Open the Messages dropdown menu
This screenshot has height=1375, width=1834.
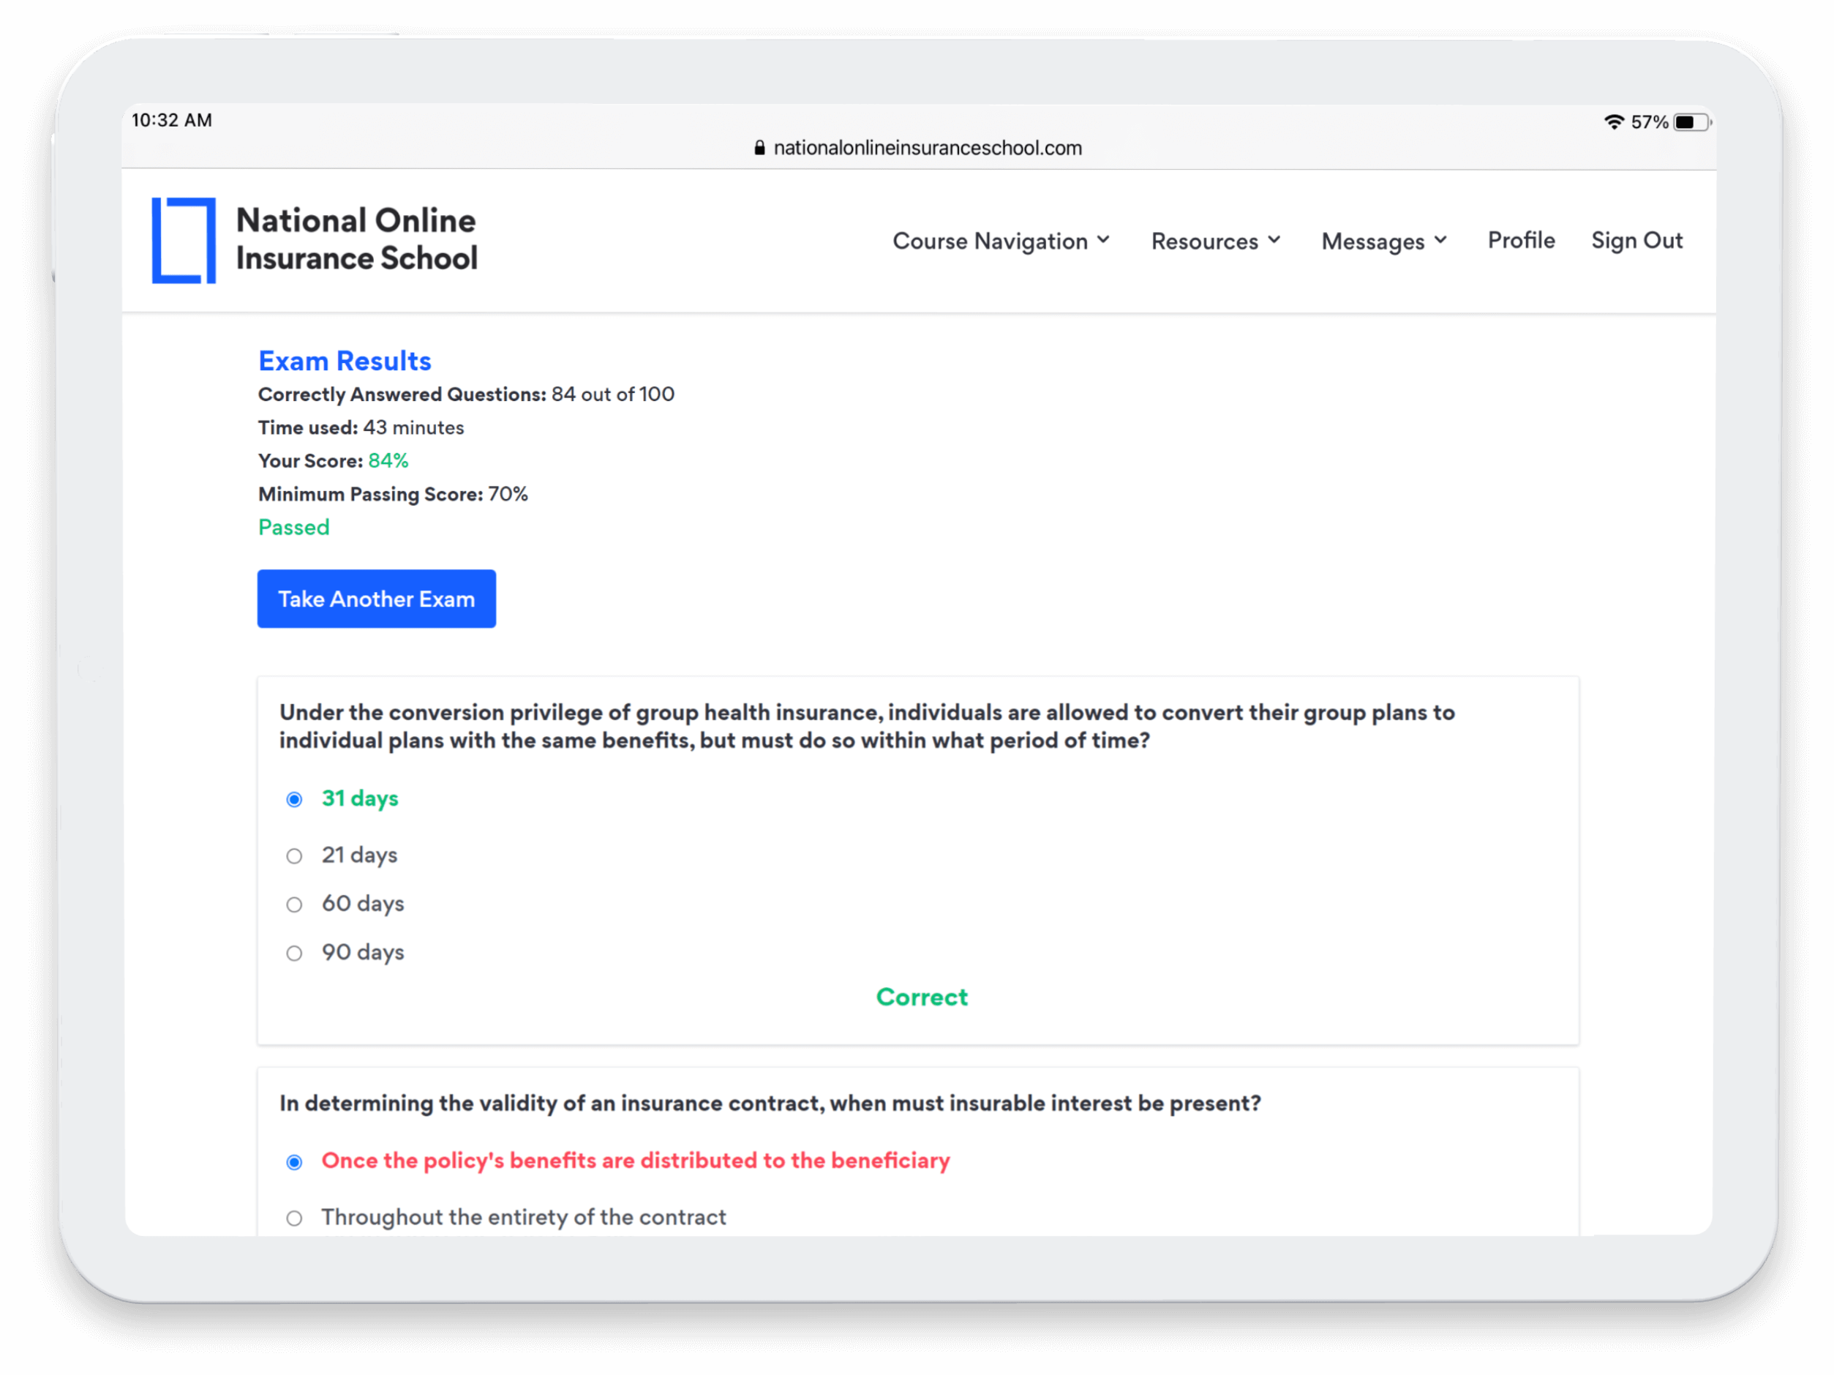1384,241
